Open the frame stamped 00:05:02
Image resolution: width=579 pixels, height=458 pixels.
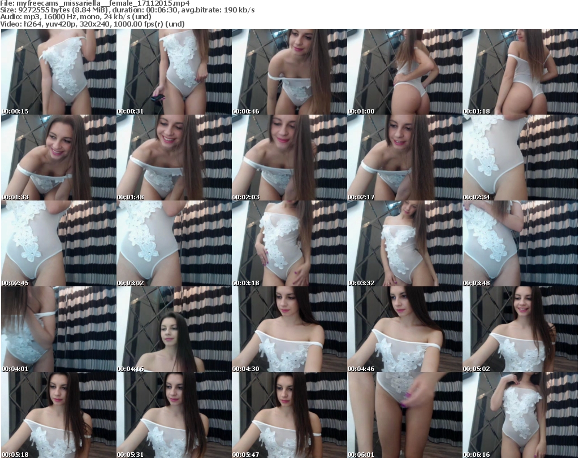coord(520,329)
